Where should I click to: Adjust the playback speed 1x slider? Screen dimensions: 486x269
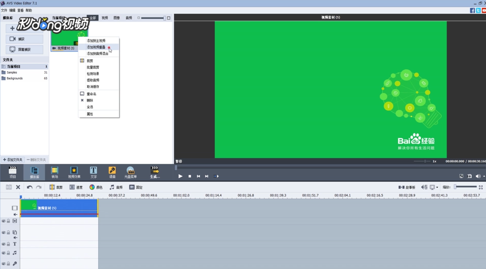click(x=422, y=161)
